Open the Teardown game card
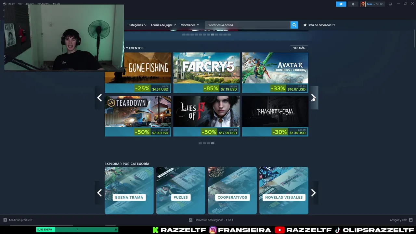This screenshot has width=416, height=234. coord(138,116)
